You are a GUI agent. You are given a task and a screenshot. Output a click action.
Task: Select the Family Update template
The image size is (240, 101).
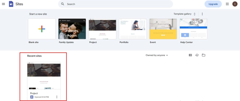point(72,29)
